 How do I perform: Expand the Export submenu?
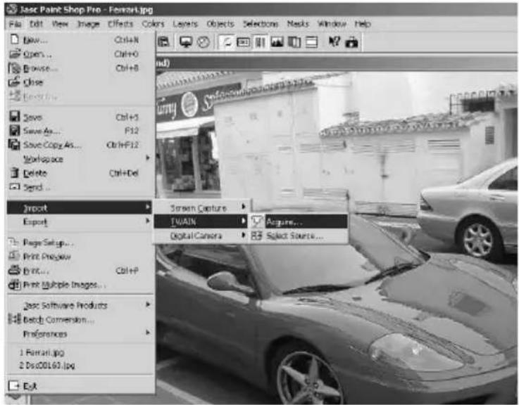(80, 221)
